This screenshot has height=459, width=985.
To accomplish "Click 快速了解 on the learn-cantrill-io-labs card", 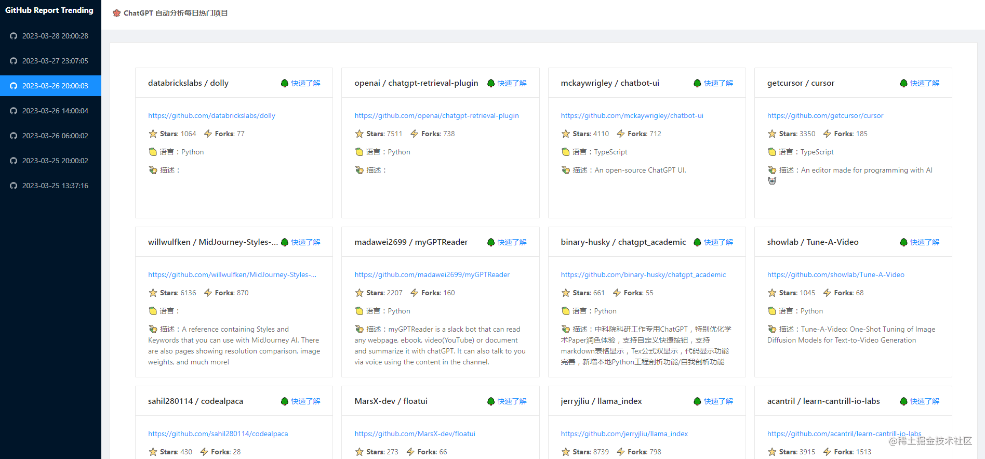I will [x=924, y=401].
